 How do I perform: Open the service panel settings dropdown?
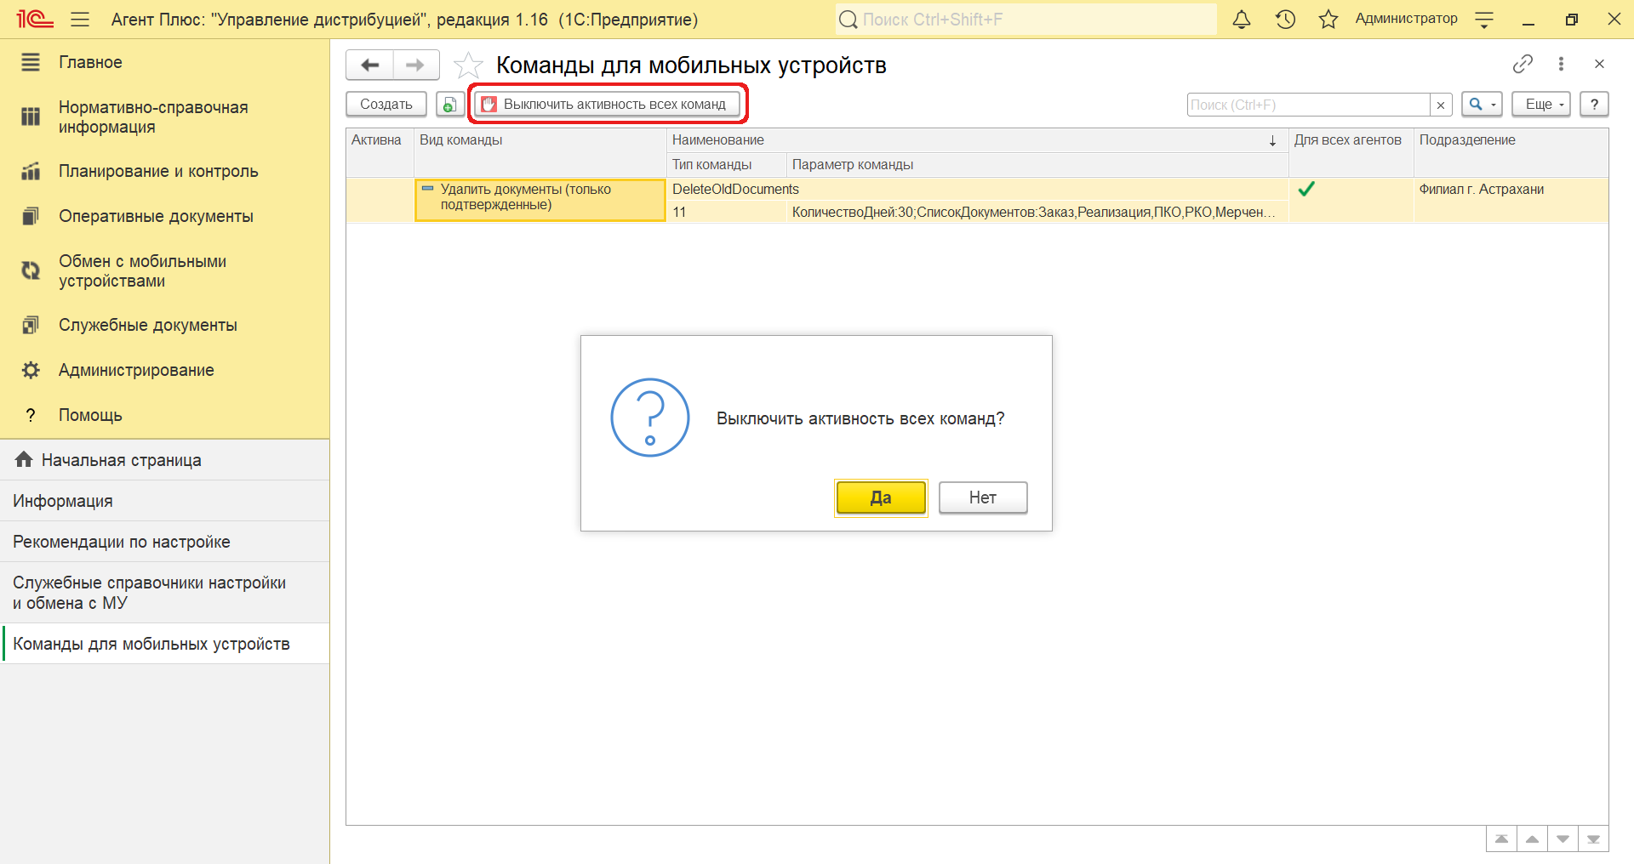click(1484, 20)
